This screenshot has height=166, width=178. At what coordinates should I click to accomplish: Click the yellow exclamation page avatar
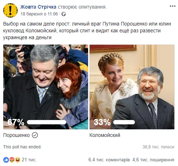click(x=10, y=10)
